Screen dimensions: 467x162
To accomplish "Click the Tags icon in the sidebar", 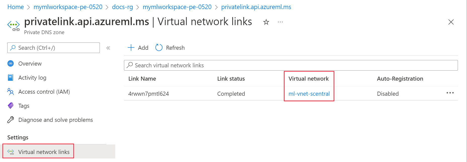I will click(10, 106).
